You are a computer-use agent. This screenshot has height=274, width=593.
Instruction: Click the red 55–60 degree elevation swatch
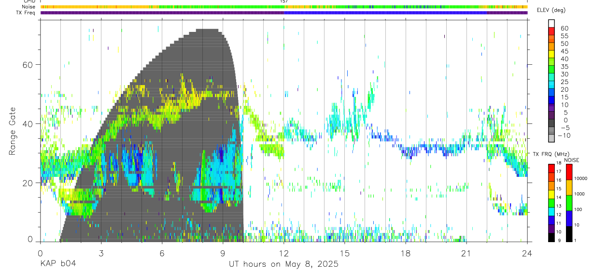[x=551, y=31]
